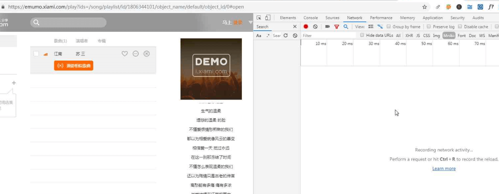Stop recording network log with red button
This screenshot has width=499, height=194.
(306, 27)
